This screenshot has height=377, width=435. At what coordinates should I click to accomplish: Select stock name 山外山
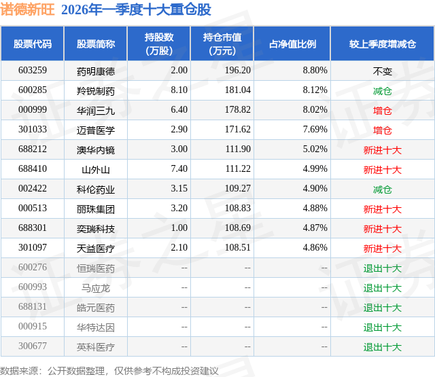(96, 170)
